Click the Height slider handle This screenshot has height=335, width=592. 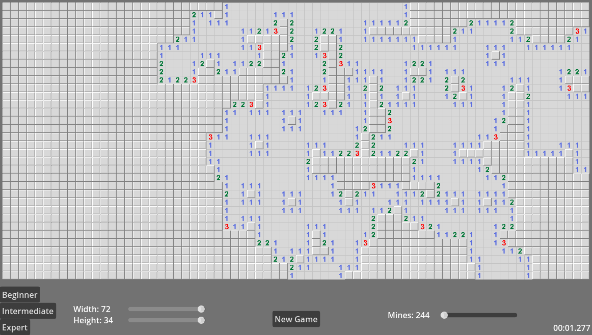pos(200,320)
